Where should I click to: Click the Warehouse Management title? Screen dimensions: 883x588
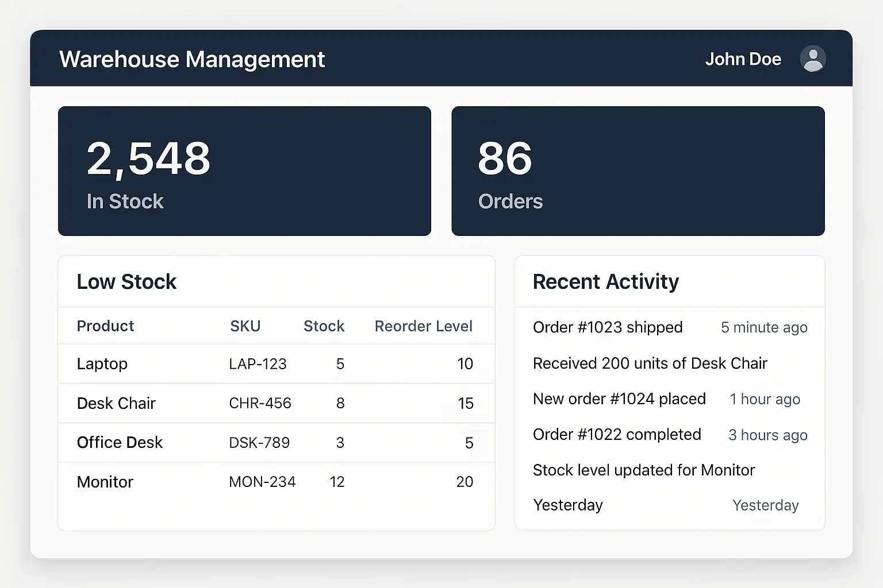(x=192, y=60)
